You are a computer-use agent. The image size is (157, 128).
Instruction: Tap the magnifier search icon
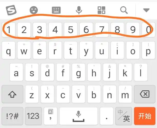point(124,10)
